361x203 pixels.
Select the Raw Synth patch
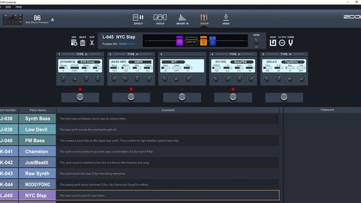pos(38,173)
